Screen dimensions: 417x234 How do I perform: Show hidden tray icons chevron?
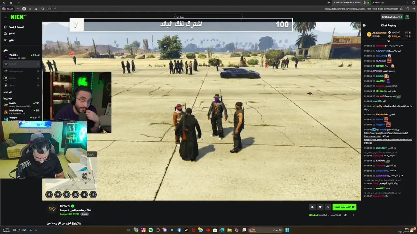pos(36,230)
